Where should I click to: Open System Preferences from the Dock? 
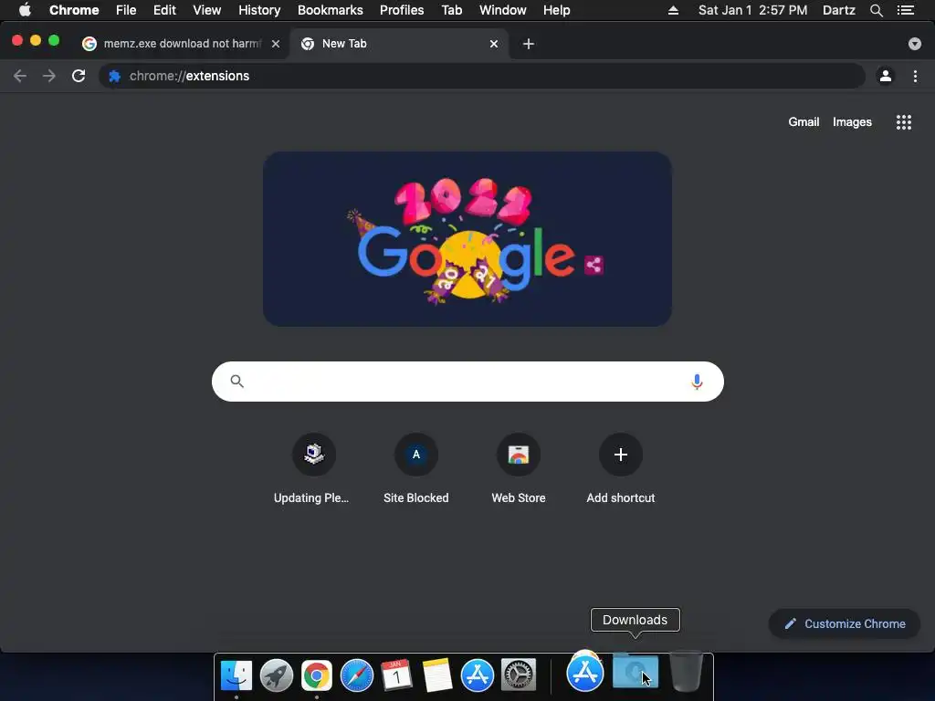coord(519,675)
